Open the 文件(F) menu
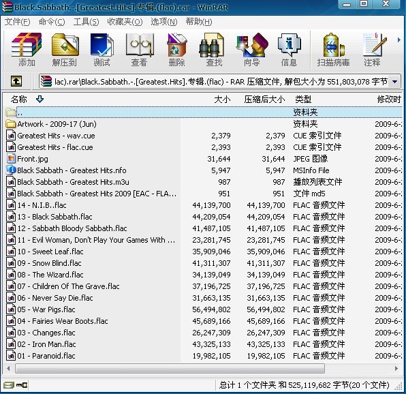This screenshot has height=394, width=406. pos(17,22)
